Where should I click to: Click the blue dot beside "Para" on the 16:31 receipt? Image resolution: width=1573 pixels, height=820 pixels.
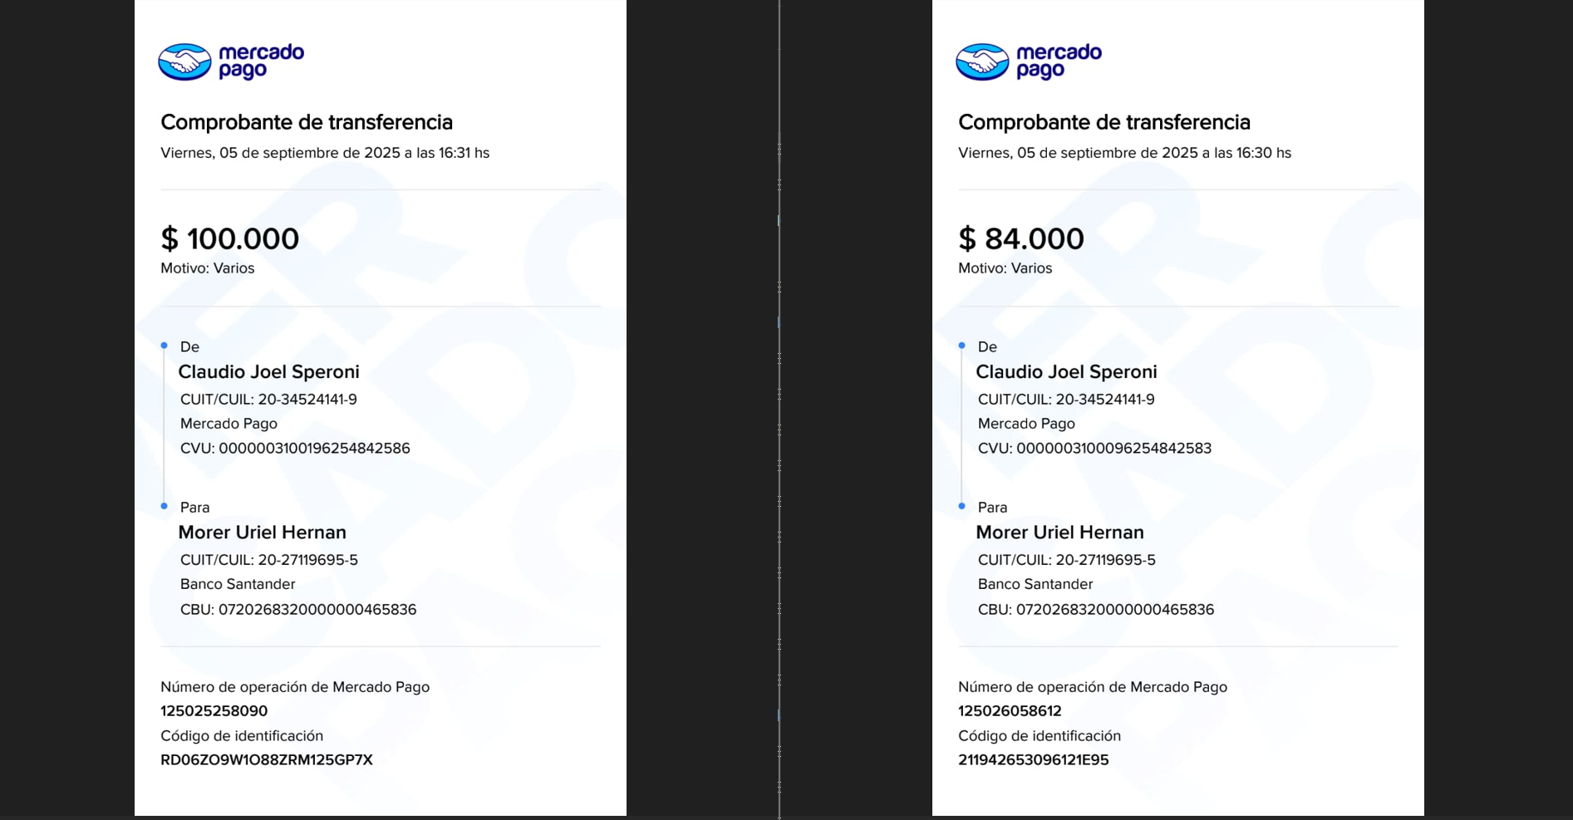pos(165,506)
